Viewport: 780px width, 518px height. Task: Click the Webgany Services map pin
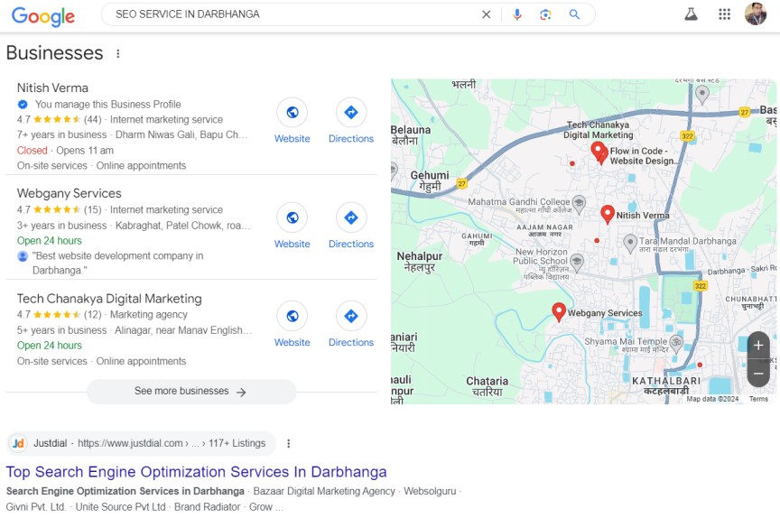[559, 312]
